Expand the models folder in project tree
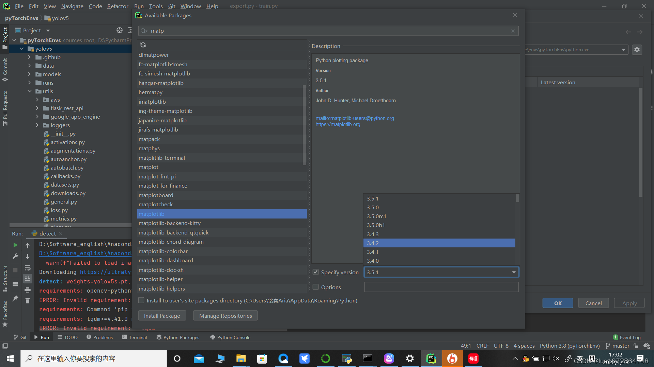Screen dimensions: 654x367 coord(29,74)
